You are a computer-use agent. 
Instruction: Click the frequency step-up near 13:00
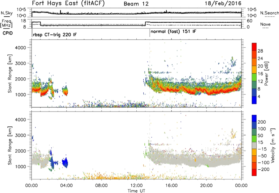pyautogui.click(x=145, y=24)
